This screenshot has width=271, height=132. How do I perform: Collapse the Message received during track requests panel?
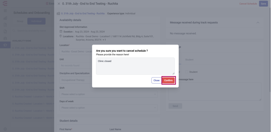point(258,22)
